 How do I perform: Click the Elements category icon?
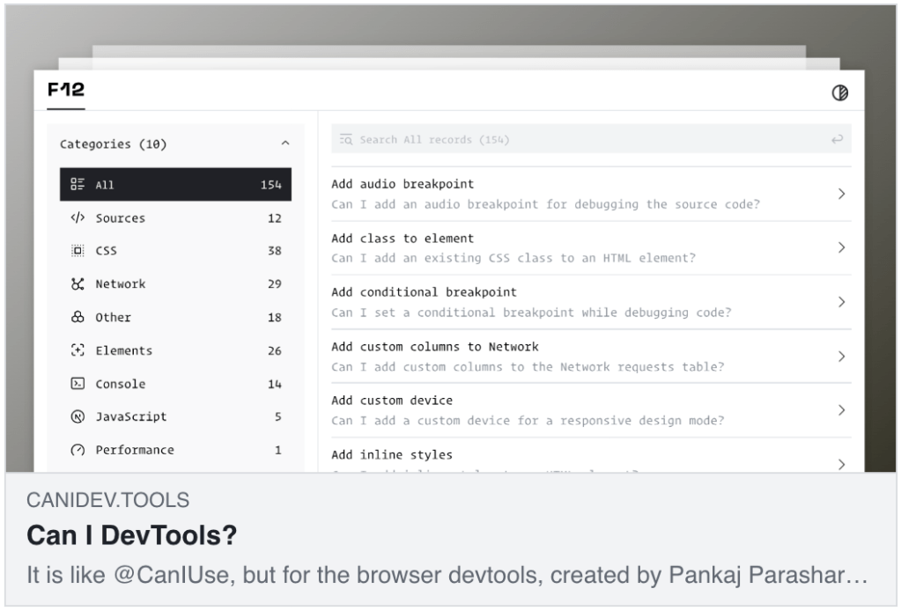point(78,350)
